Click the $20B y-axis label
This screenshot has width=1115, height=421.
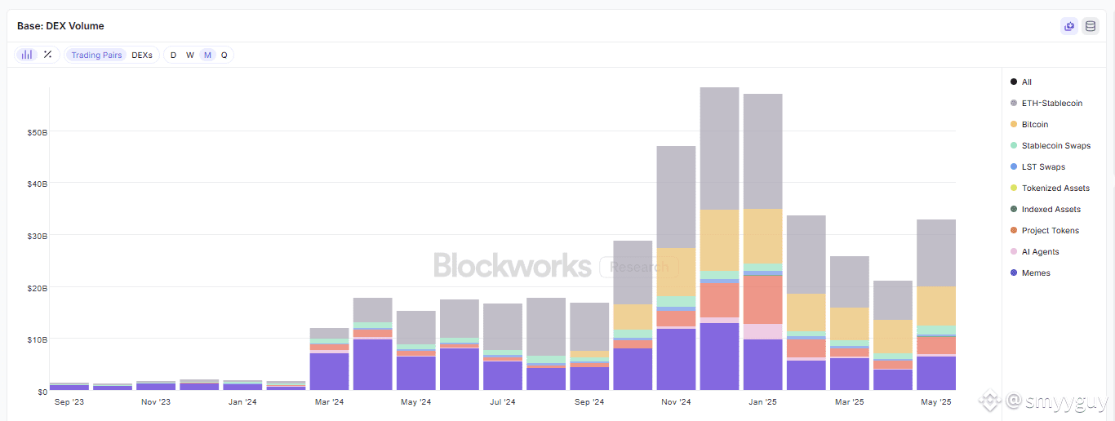click(38, 287)
